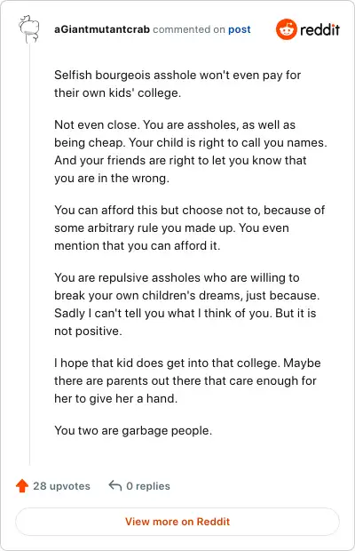Click the paragraph starting "Selfish bourgeois"
Viewport: 355px width, 551px height.
click(x=177, y=84)
